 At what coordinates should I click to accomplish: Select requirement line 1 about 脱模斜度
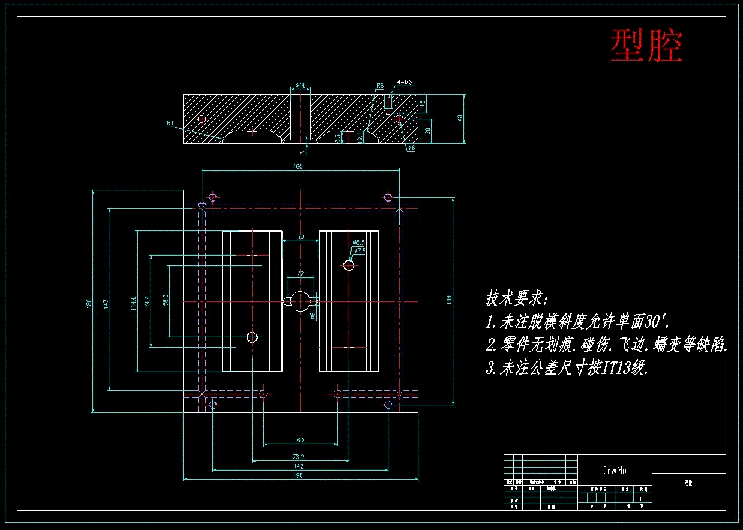[577, 322]
